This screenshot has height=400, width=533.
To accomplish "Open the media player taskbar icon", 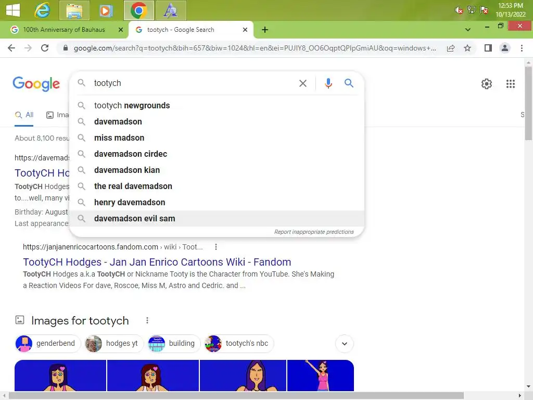I will pos(106,10).
